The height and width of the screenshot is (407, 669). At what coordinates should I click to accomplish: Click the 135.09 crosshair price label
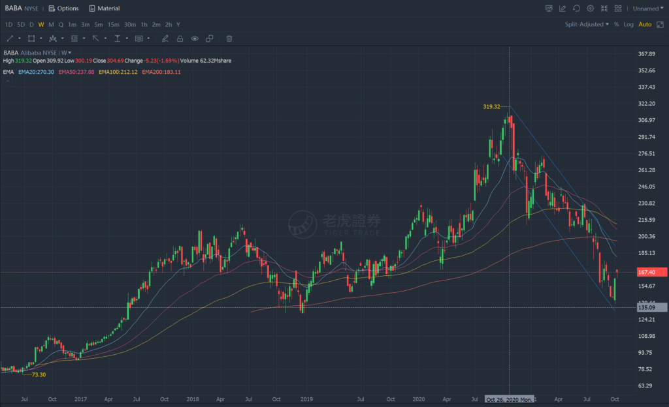652,307
